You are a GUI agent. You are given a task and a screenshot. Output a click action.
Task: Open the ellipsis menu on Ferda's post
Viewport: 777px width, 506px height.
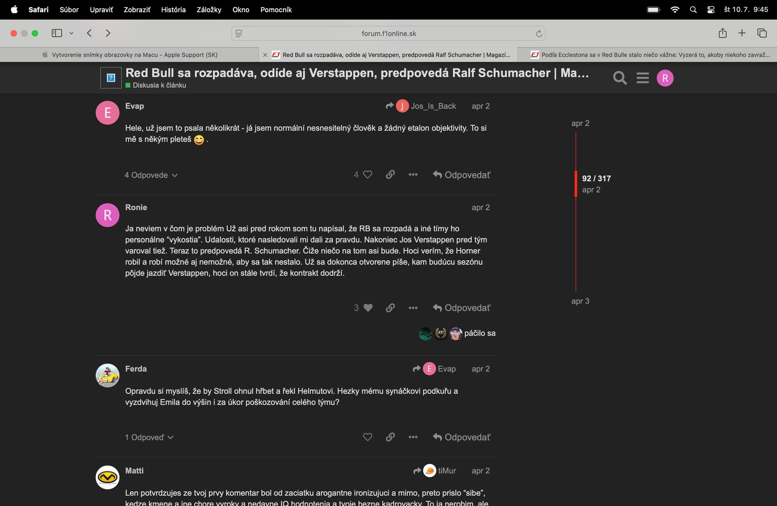click(x=413, y=437)
